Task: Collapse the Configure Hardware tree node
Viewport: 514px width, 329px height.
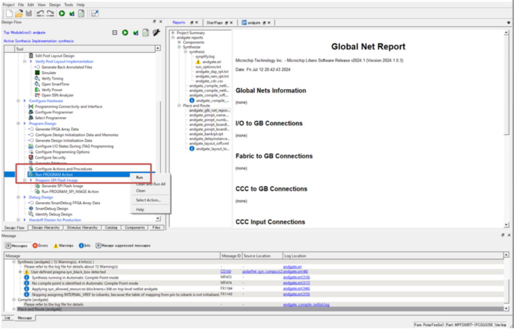Action: [x=18, y=101]
